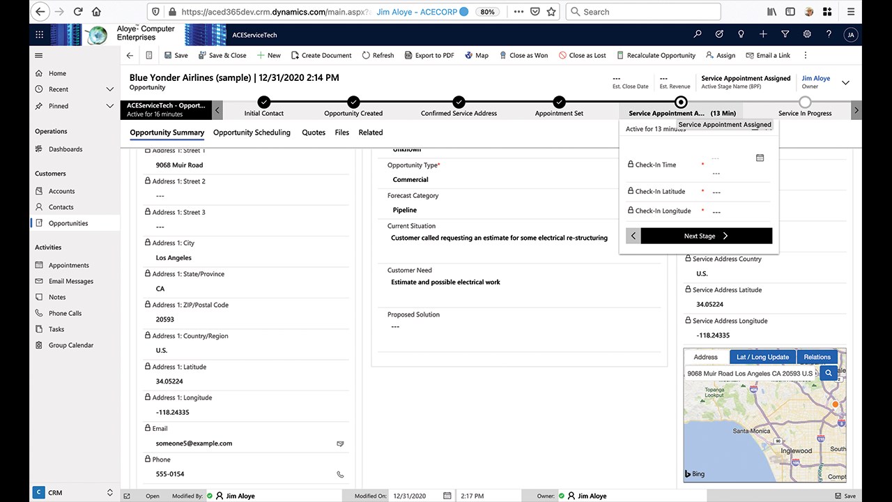This screenshot has width=892, height=502.
Task: Open the Opportunity Summary tab
Action: [167, 132]
